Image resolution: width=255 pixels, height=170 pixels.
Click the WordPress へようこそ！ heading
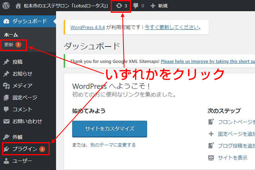click(111, 86)
